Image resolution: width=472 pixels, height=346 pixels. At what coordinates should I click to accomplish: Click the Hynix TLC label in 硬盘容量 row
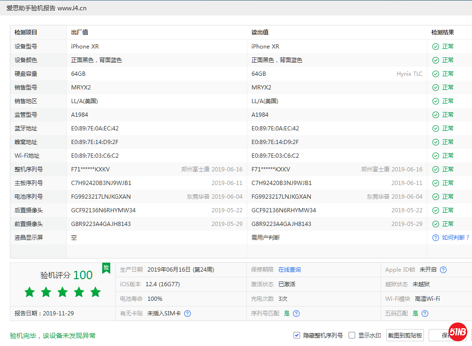tap(409, 73)
